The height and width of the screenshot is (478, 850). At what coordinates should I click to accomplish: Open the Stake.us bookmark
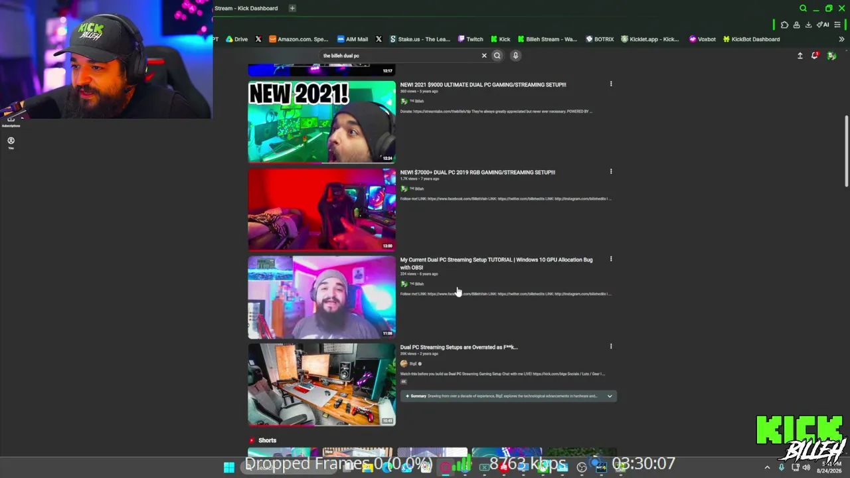point(420,39)
